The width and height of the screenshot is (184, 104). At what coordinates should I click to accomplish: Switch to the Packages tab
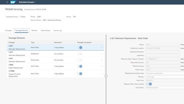(x=8, y=30)
